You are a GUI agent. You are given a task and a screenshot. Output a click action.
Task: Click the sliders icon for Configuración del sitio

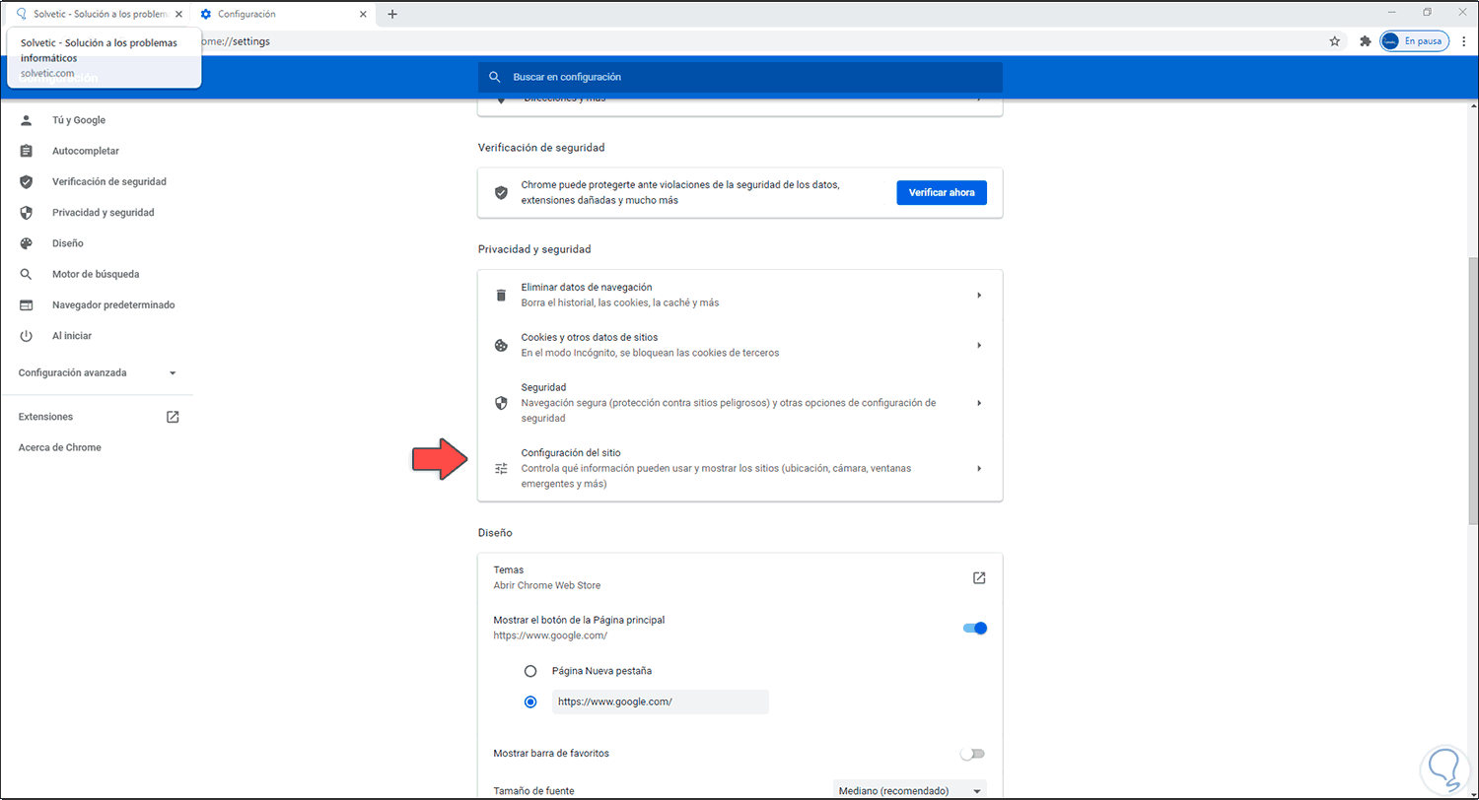[501, 469]
